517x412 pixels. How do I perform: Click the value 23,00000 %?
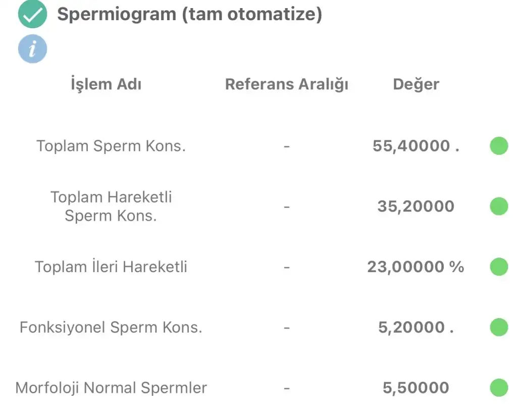pyautogui.click(x=416, y=267)
